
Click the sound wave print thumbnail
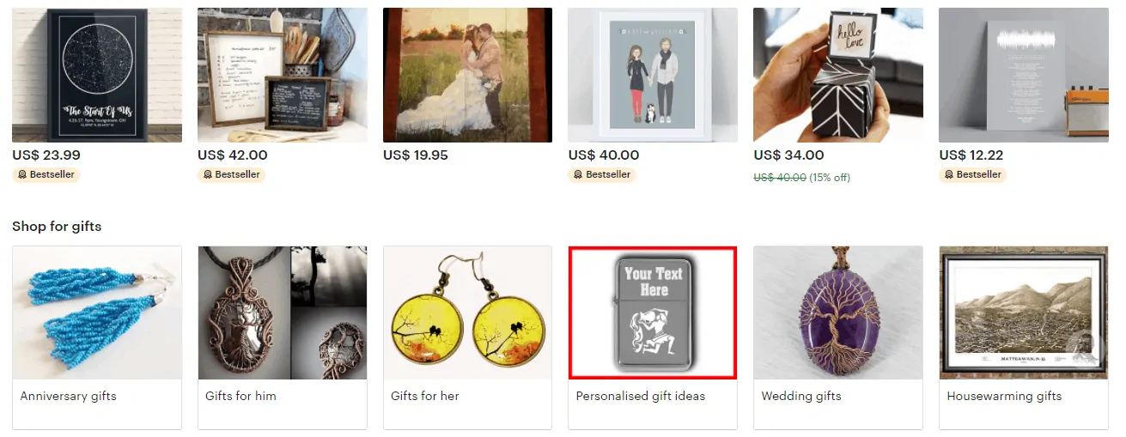coord(1024,75)
